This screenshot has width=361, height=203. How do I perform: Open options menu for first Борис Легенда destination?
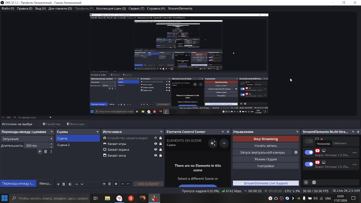pos(355,153)
